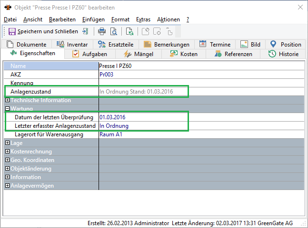Expand the Geo. Koordinaten group
Image resolution: width=308 pixels, height=228 pixels.
[7, 160]
